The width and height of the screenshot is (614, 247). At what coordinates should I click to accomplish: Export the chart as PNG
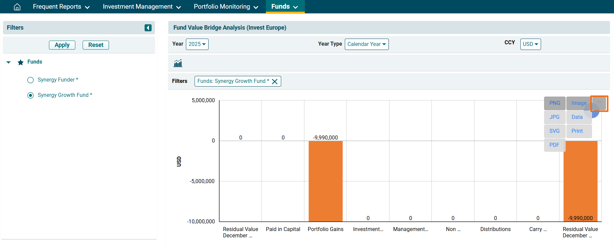554,103
